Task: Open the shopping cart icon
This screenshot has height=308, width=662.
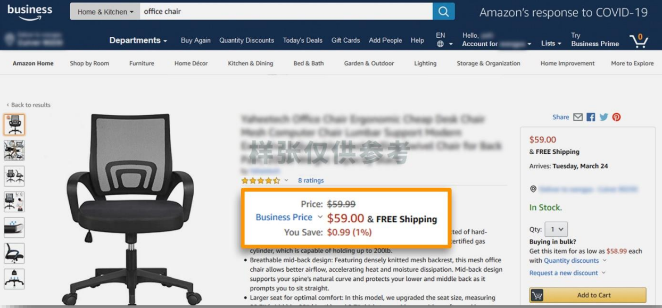Action: [x=639, y=40]
